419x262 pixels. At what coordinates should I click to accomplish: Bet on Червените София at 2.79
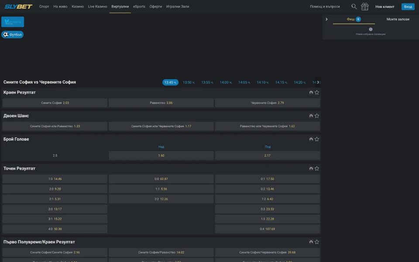[268, 103]
